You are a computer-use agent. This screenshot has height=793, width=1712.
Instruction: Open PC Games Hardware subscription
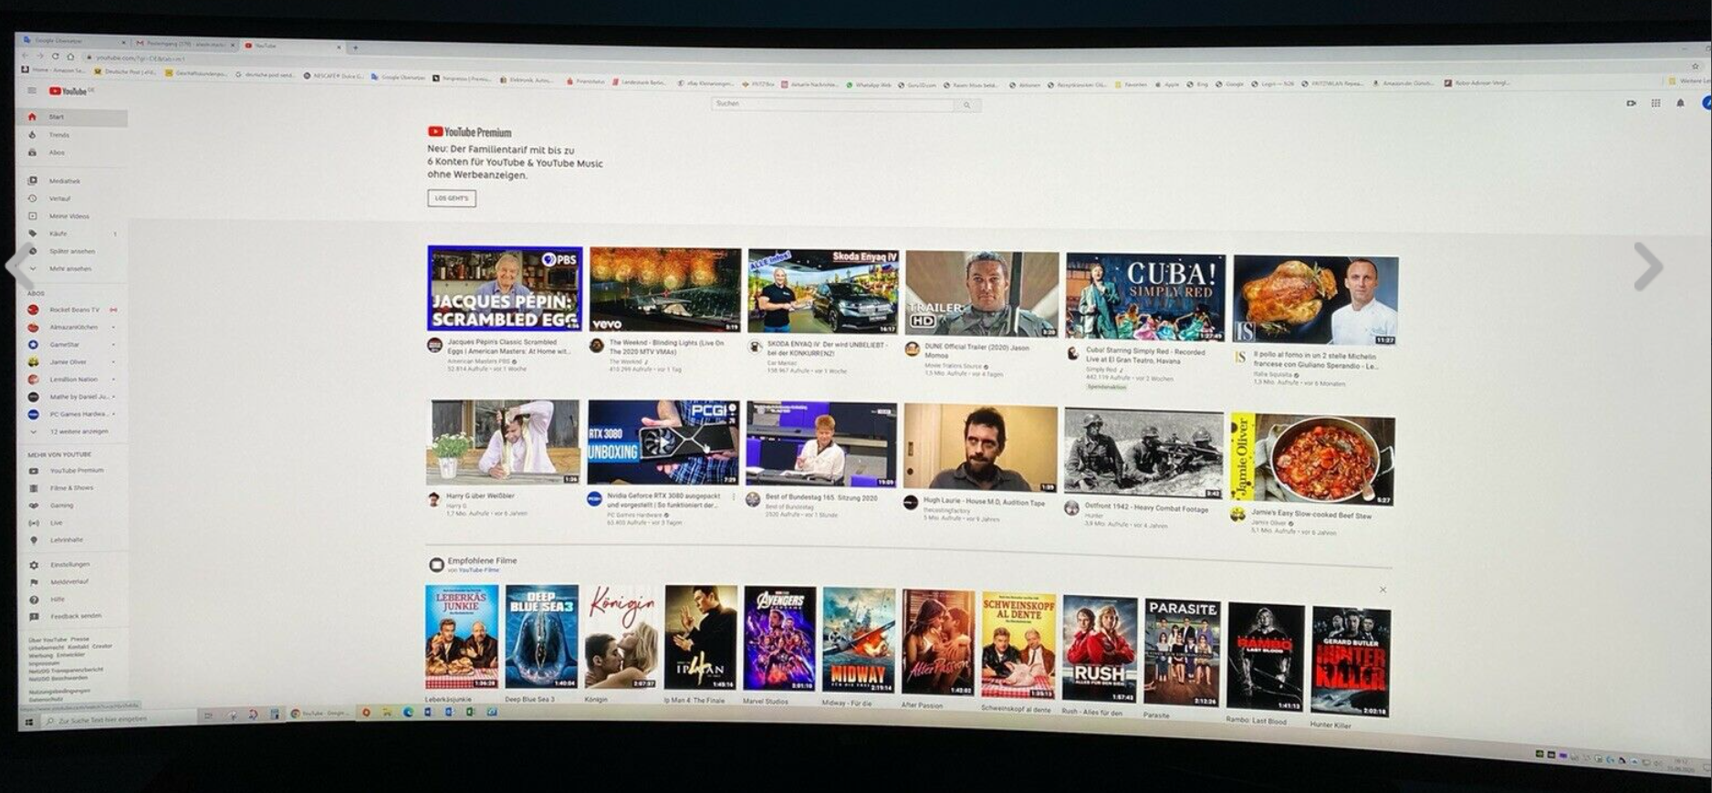tap(72, 414)
